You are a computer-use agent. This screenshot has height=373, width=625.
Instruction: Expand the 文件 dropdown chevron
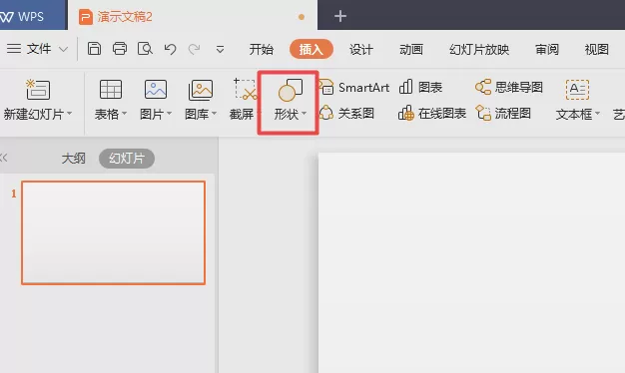[x=63, y=50]
